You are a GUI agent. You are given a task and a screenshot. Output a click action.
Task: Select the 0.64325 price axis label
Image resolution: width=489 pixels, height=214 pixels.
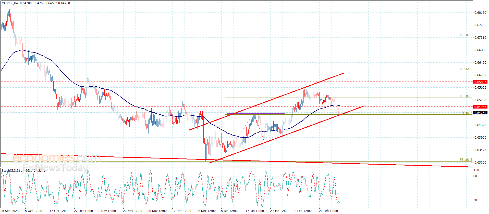pos(480,125)
